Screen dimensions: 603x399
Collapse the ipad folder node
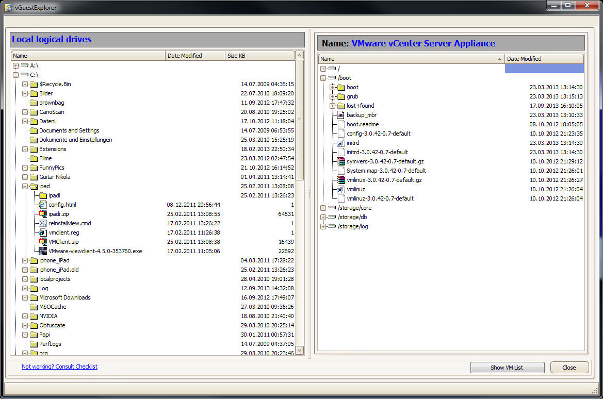[x=25, y=187]
